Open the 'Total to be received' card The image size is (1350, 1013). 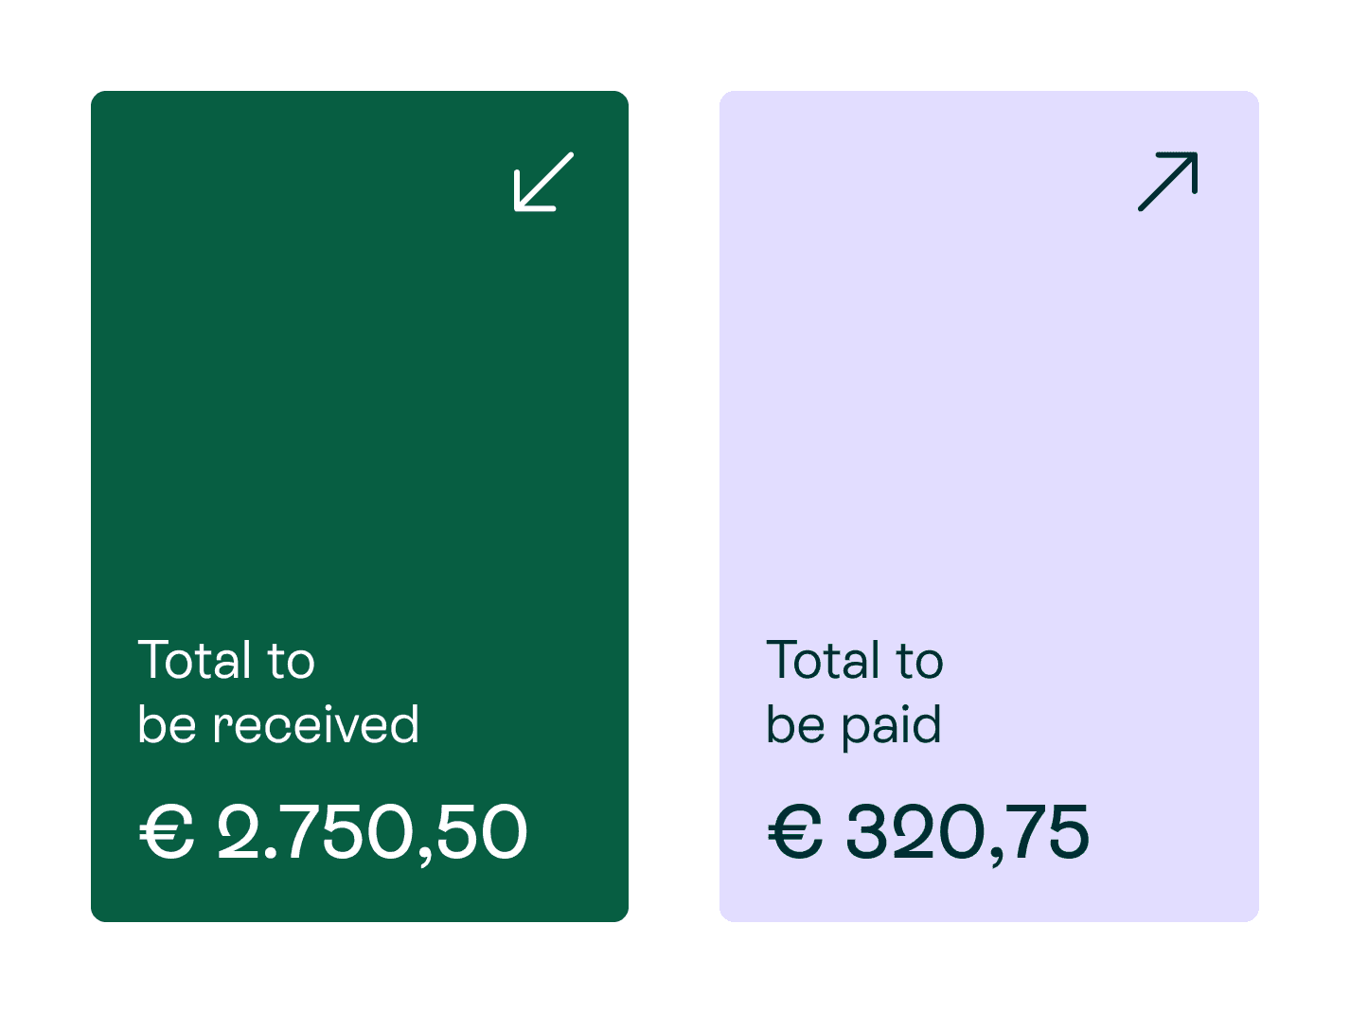click(x=360, y=506)
